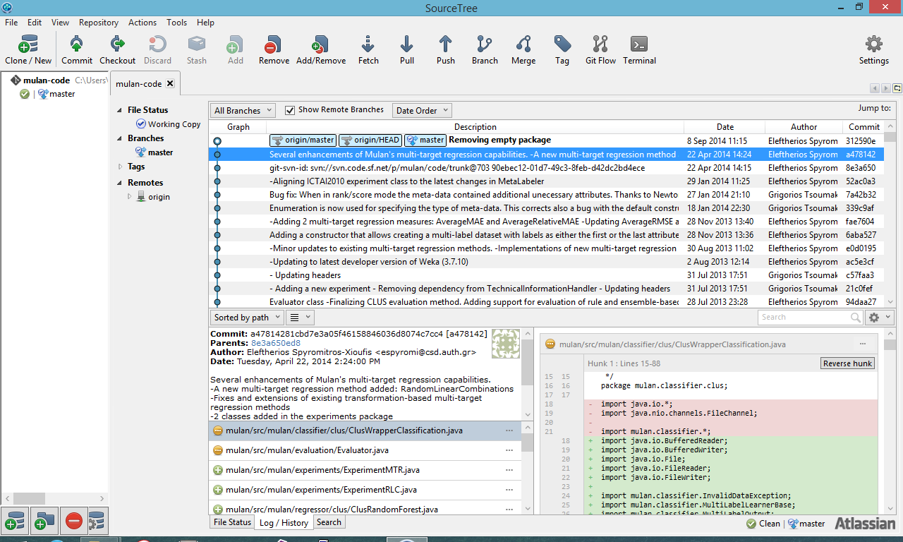Image resolution: width=903 pixels, height=542 pixels.
Task: Click the Add/Remove toolbar icon
Action: coord(321,45)
